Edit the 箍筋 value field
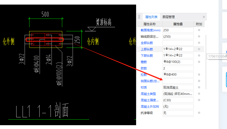This screenshot has height=129, width=227. point(178,62)
